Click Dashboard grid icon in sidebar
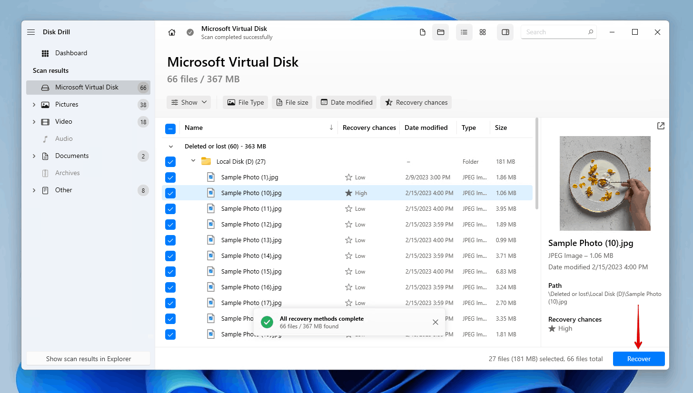Image resolution: width=693 pixels, height=393 pixels. click(45, 53)
